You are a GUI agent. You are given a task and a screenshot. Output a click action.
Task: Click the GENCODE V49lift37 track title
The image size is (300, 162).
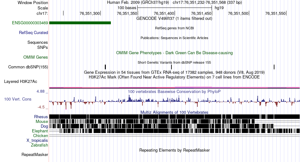174,19
